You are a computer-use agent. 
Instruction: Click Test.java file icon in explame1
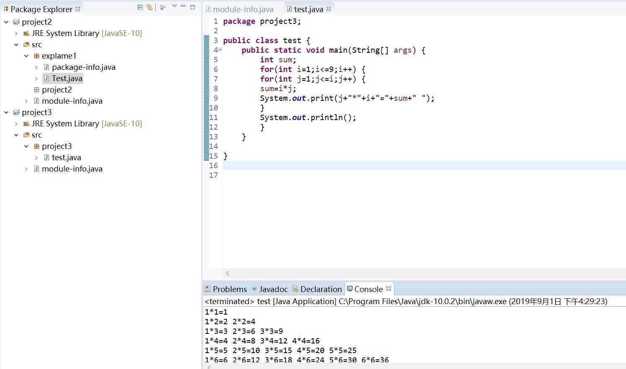46,78
